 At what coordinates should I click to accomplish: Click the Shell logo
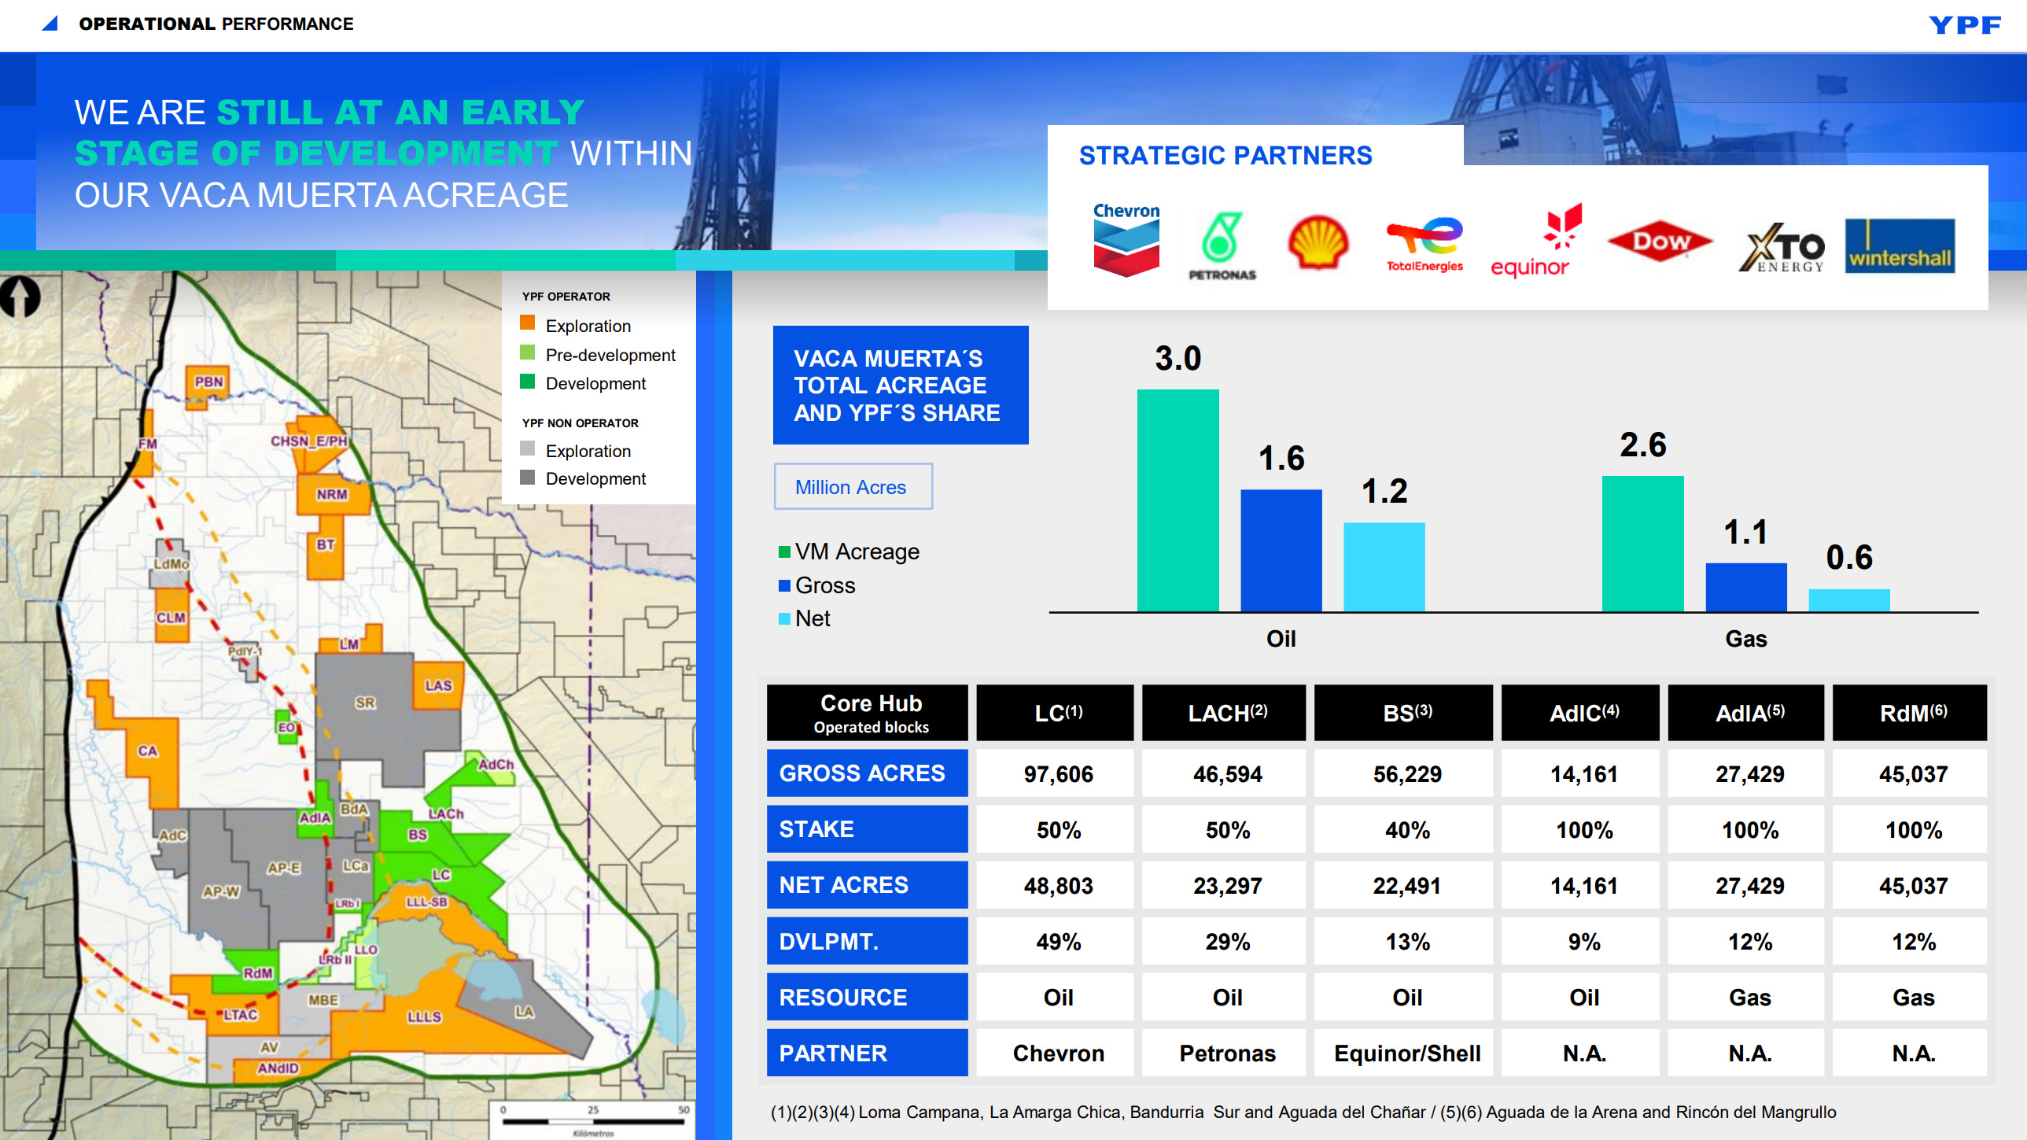1318,242
